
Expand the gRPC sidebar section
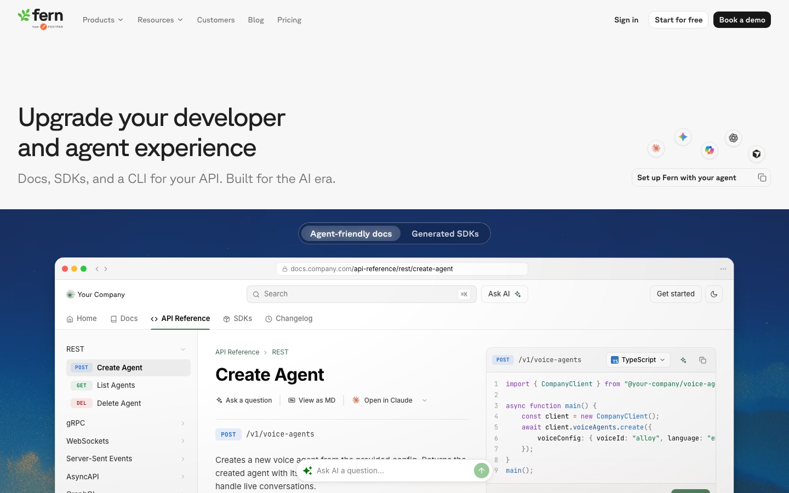pyautogui.click(x=183, y=423)
